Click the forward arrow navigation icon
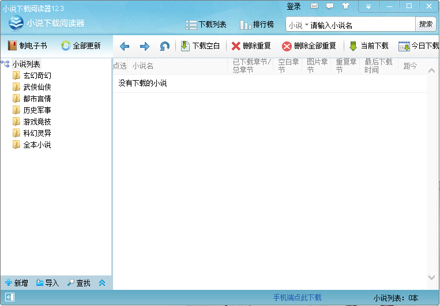 pyautogui.click(x=145, y=46)
